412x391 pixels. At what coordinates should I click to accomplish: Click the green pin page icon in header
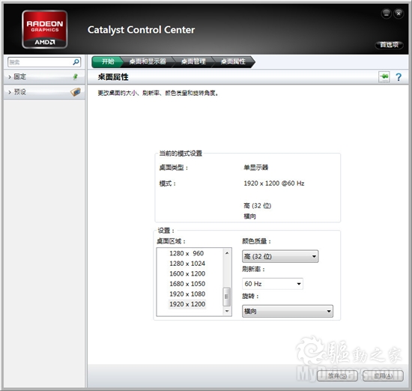coord(384,76)
